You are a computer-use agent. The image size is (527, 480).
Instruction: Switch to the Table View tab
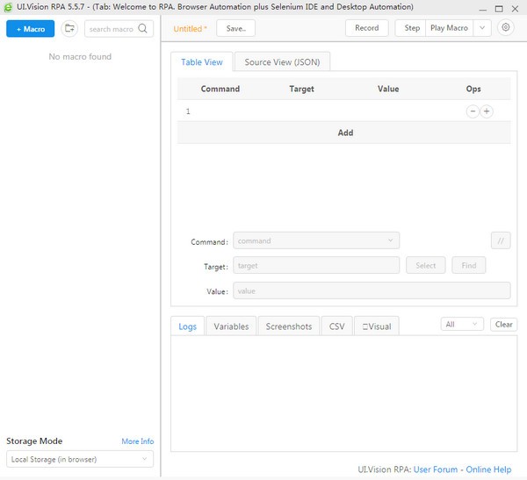tap(202, 62)
